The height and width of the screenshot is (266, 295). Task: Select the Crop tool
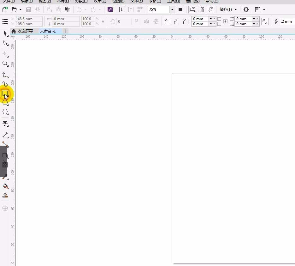(5, 54)
